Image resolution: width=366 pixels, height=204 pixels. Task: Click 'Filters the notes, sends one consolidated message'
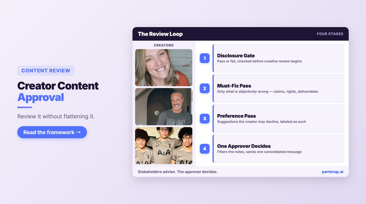coord(259,152)
